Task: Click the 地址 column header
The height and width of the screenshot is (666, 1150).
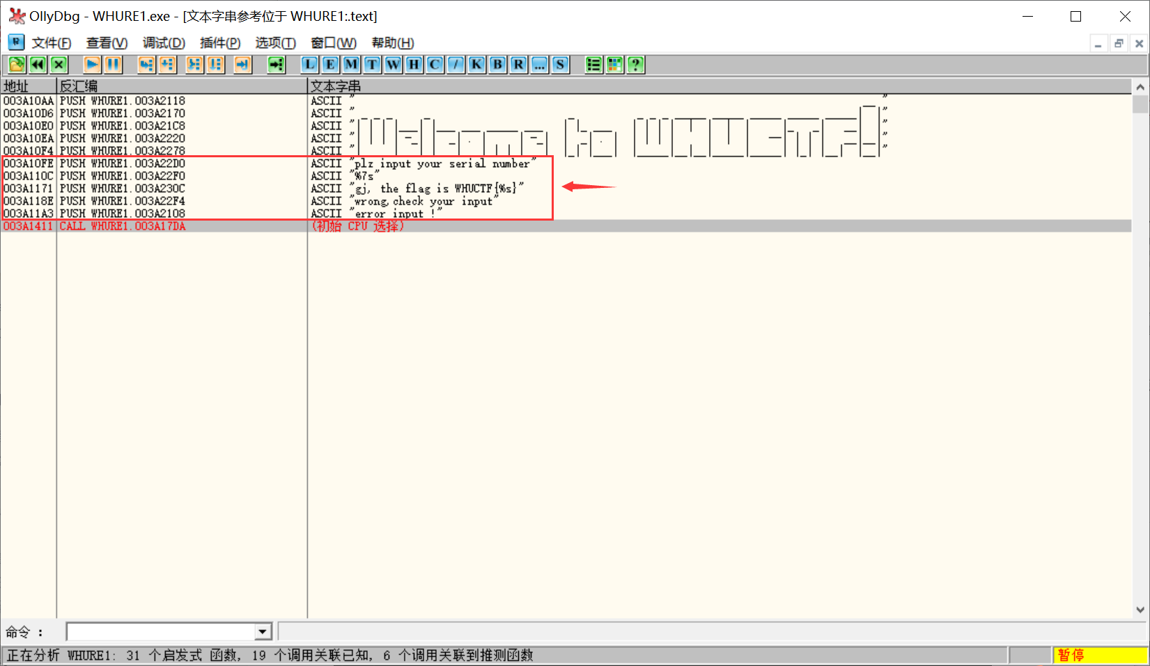Action: tap(29, 86)
